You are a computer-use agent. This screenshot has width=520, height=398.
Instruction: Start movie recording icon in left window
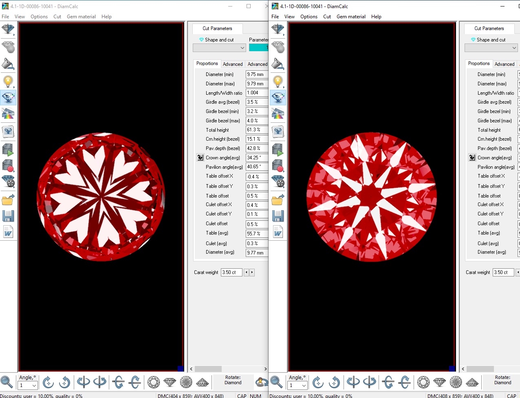[8, 165]
